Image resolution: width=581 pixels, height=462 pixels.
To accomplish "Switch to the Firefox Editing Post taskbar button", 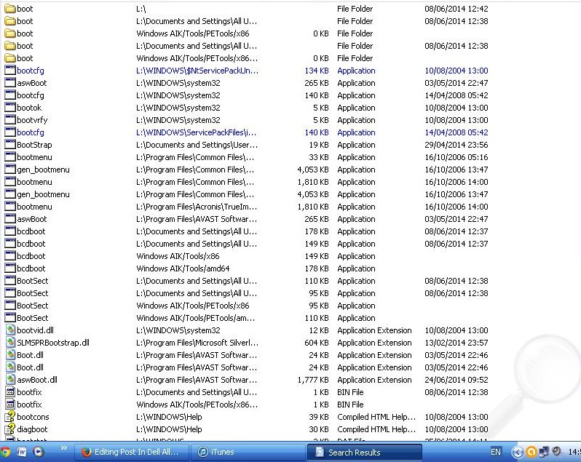I will pos(130,452).
